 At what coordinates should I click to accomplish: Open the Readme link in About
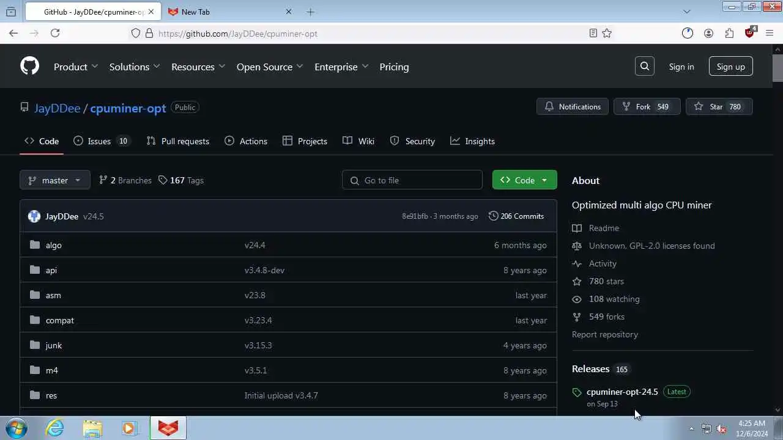pyautogui.click(x=604, y=228)
